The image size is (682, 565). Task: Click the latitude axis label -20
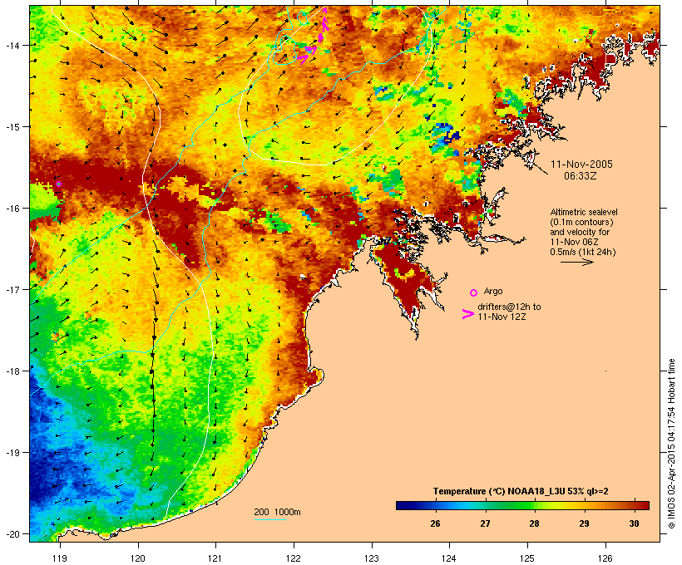(x=12, y=533)
